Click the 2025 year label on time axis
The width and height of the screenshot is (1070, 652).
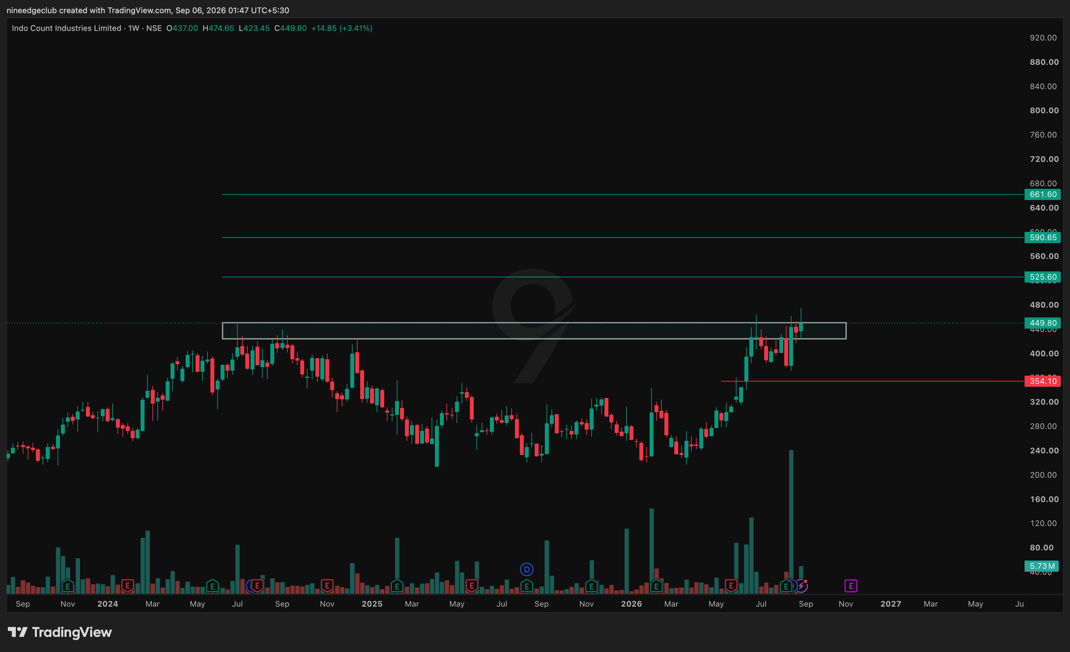(372, 603)
